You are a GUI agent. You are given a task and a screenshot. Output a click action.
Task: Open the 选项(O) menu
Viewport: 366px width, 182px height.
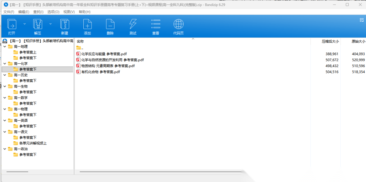pos(53,12)
